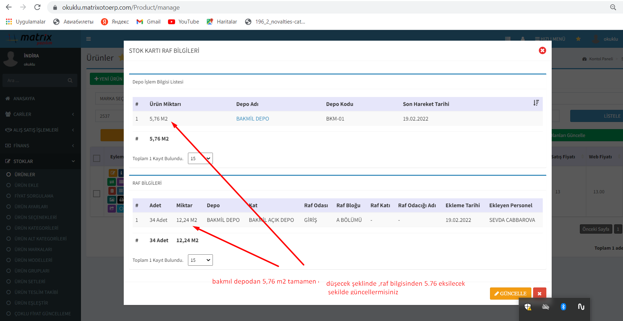The height and width of the screenshot is (321, 623).
Task: Click the orange edit icon in the product row
Action: tap(112, 173)
